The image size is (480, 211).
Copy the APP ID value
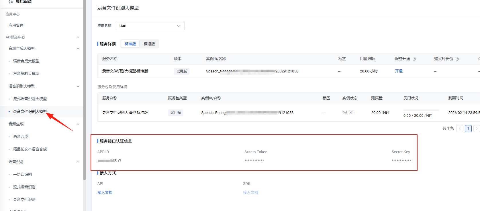[119, 161]
